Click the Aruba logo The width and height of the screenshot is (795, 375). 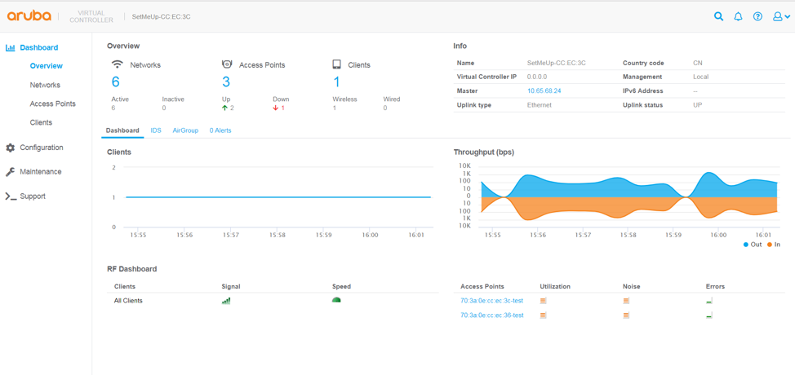(29, 16)
